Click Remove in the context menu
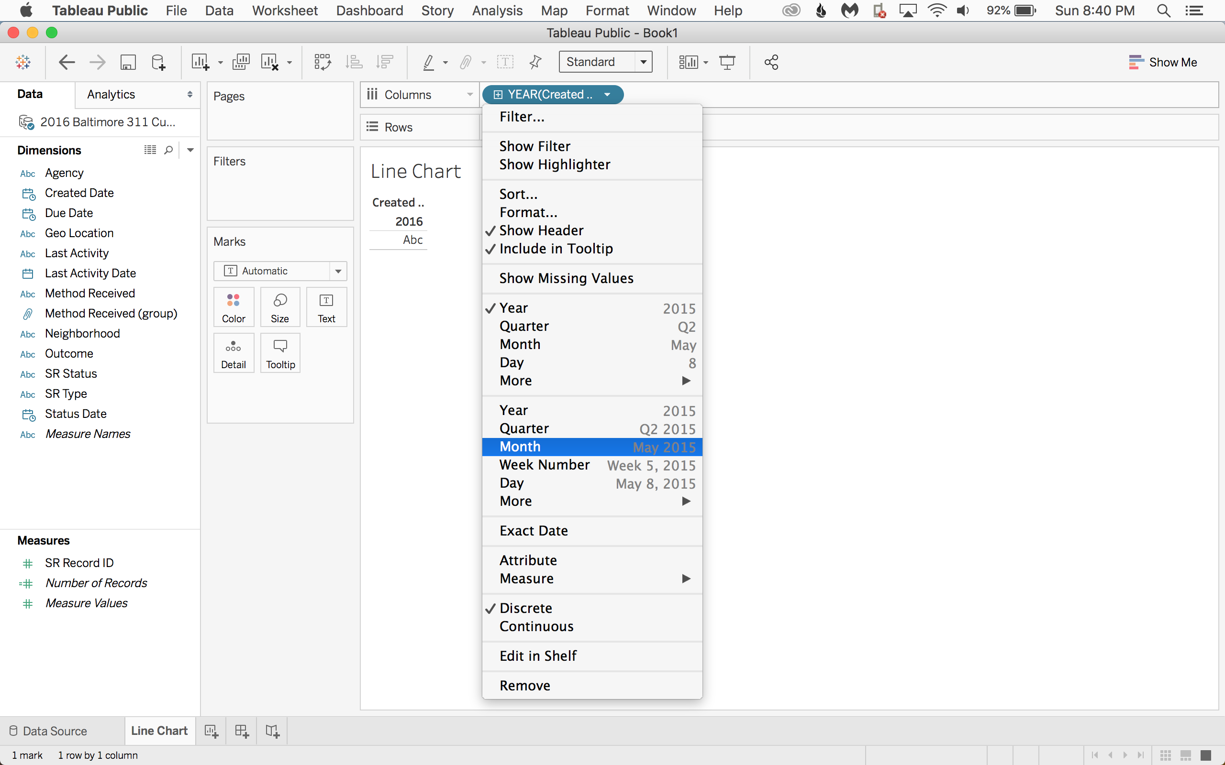 592,686
